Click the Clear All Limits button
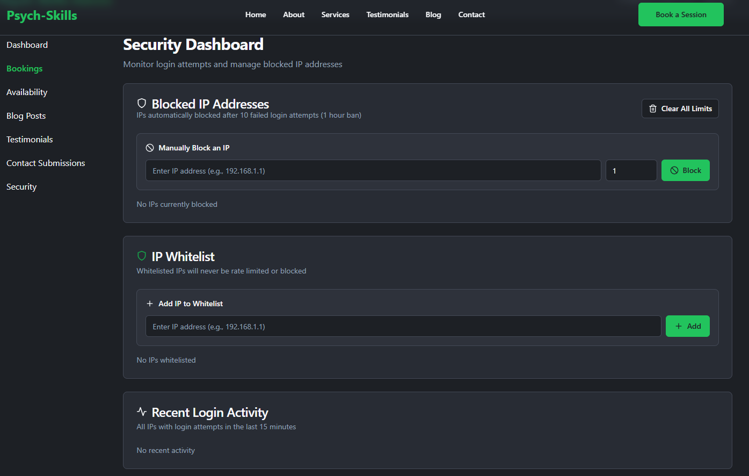 click(680, 108)
